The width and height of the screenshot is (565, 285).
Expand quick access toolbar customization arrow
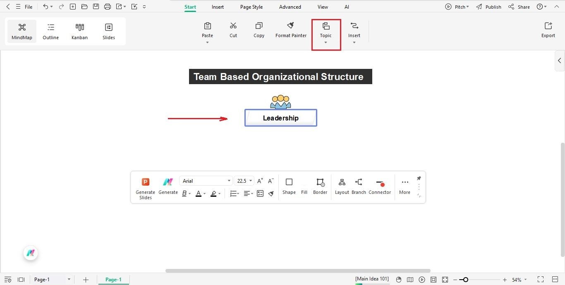[144, 7]
